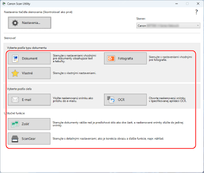The width and height of the screenshot is (204, 173).
Task: Open Nastavenia settings dialog
Action: tap(30, 23)
